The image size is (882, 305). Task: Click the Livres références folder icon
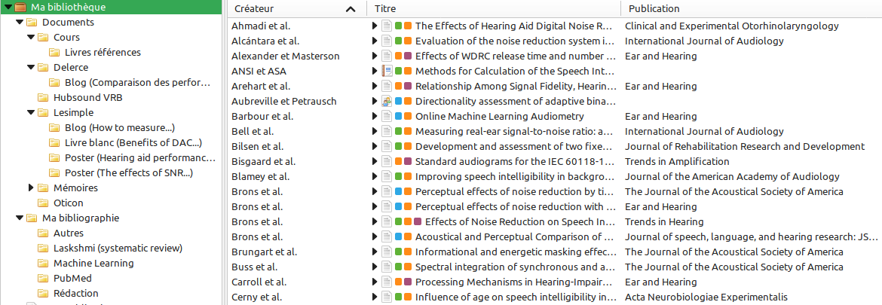coord(54,53)
